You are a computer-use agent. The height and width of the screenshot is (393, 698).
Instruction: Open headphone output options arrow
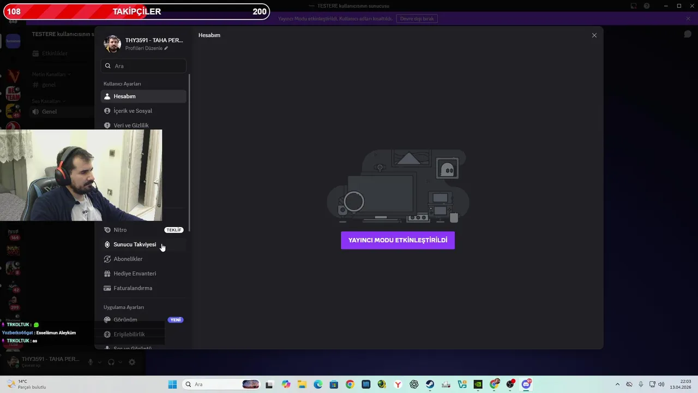(x=119, y=362)
